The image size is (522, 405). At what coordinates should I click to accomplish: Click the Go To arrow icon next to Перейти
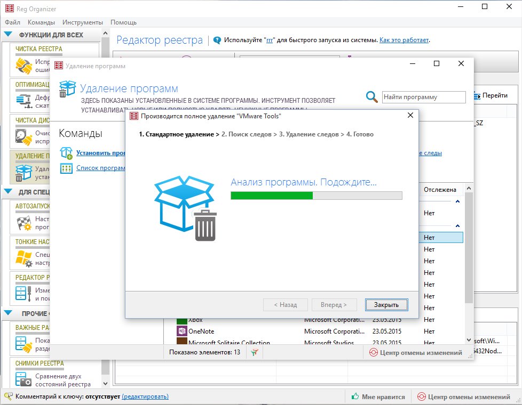click(x=477, y=96)
